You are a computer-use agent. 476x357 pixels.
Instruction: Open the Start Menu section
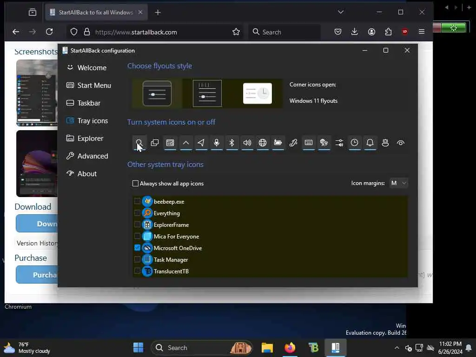point(89,86)
